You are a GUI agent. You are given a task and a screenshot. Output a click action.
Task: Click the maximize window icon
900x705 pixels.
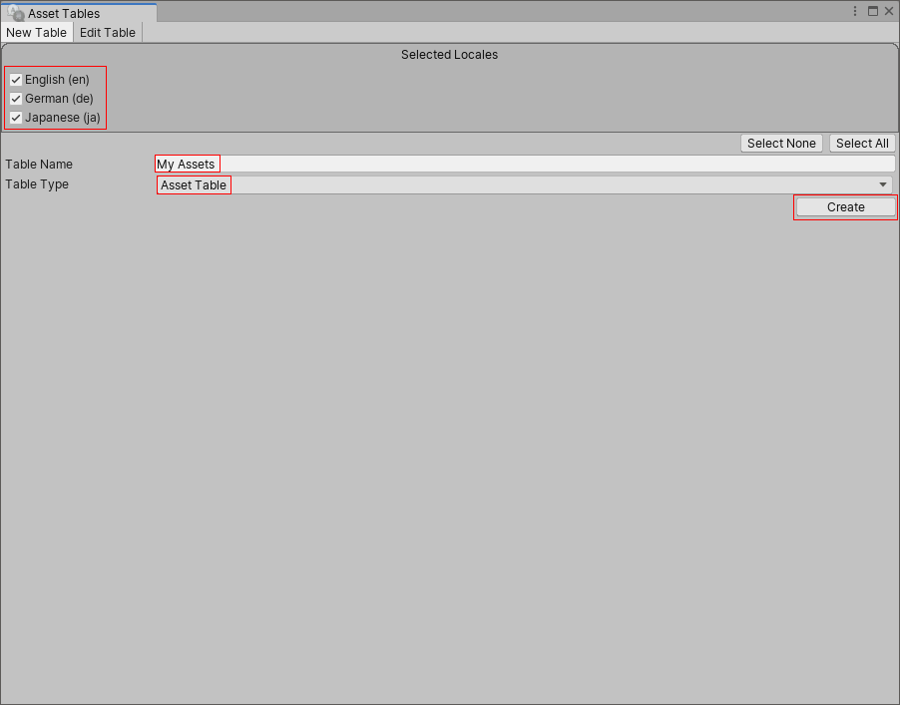[872, 11]
